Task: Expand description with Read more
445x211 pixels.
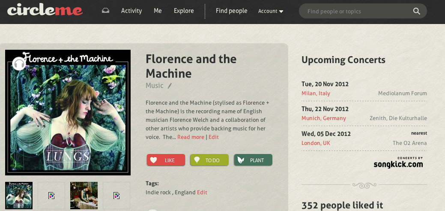Action: pos(191,137)
